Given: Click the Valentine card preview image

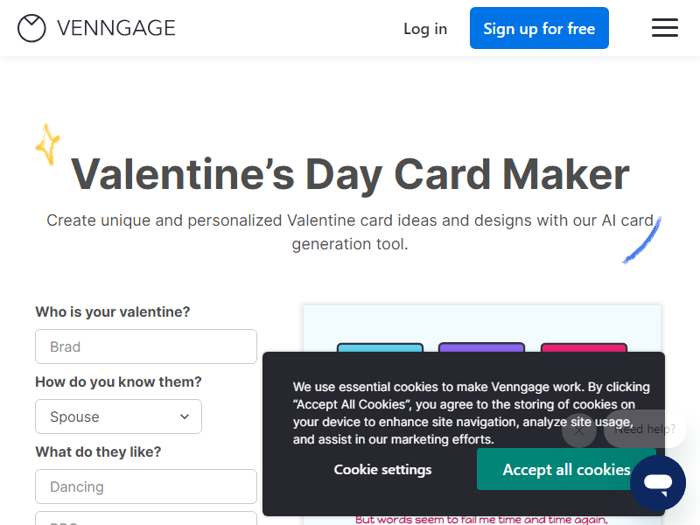Looking at the screenshot, I should click(x=481, y=325).
